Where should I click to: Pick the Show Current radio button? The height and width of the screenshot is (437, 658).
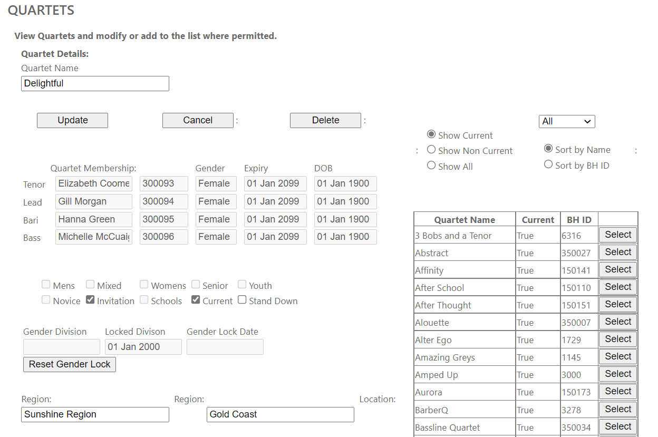(x=431, y=135)
